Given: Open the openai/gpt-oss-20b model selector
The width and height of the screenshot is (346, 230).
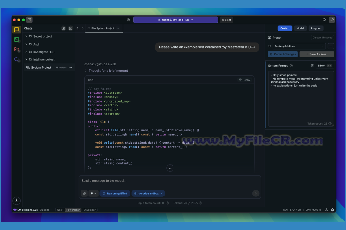Looking at the screenshot, I should point(175,20).
